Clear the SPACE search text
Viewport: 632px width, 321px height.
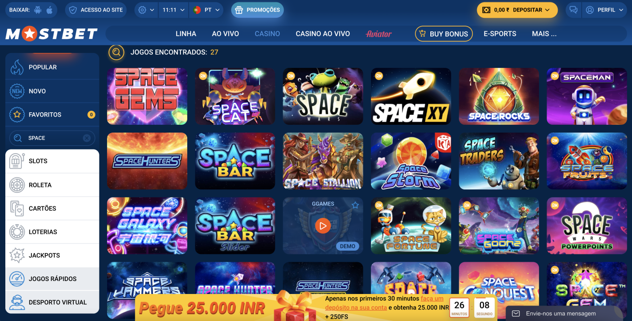point(87,138)
